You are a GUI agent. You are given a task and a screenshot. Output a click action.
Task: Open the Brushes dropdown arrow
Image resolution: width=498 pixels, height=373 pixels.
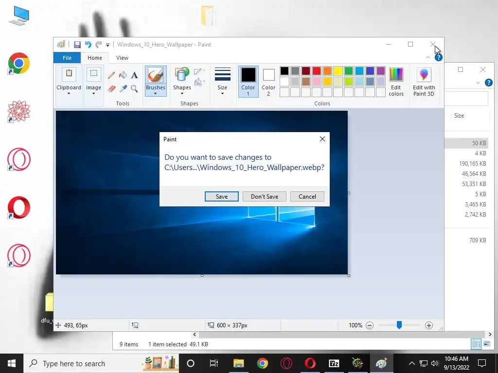pos(155,94)
